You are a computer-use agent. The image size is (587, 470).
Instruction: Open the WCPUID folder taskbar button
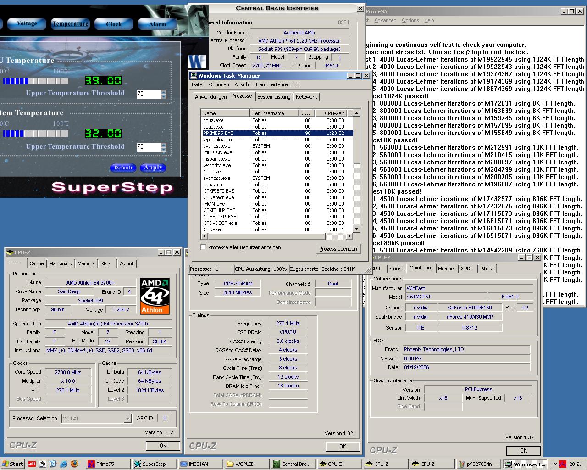pos(246,464)
